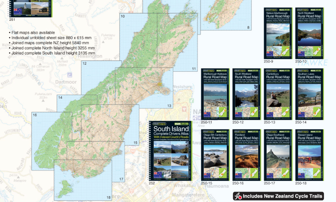
Task: Click the 'Joined maps complete NZ height 5840 mm' line
Action: click(49, 43)
